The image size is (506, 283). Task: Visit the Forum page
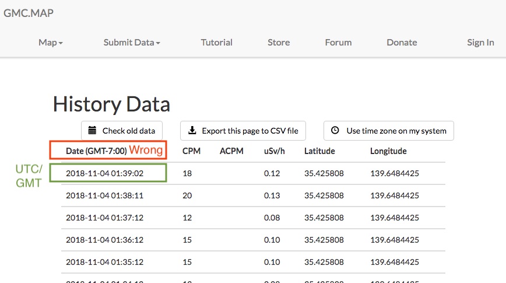[338, 43]
